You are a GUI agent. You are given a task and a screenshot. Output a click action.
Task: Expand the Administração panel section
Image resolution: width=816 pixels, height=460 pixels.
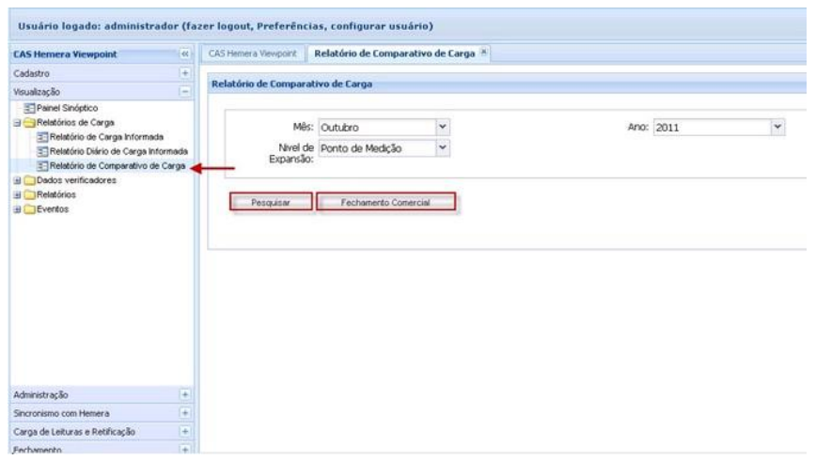click(184, 395)
